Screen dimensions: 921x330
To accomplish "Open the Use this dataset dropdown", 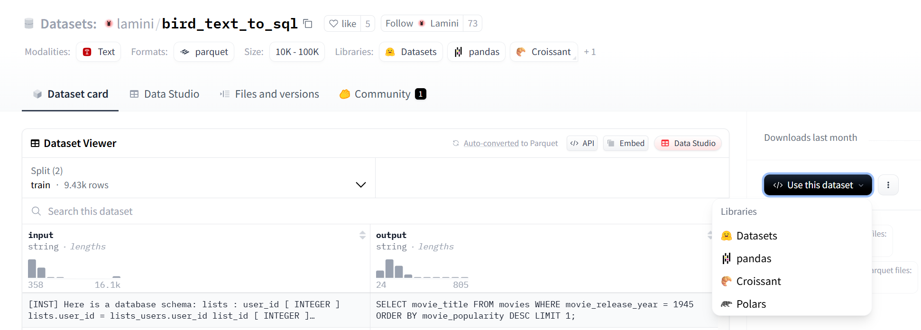I will click(818, 185).
